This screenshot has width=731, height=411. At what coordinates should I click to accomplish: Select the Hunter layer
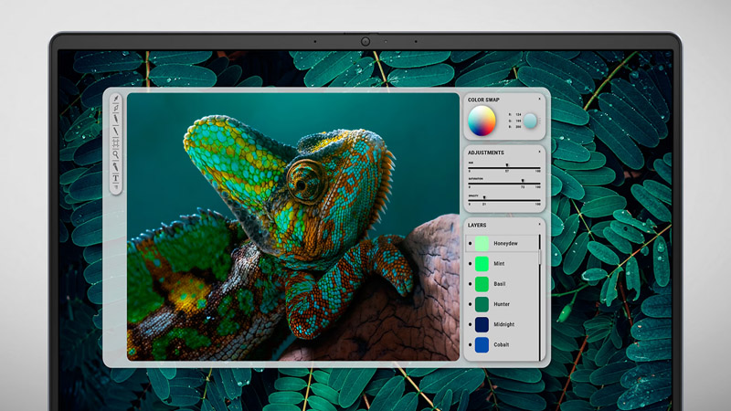503,304
